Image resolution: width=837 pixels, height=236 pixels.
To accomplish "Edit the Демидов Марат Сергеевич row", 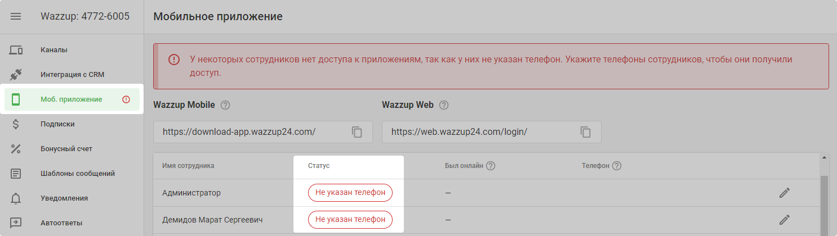I will click(x=784, y=219).
